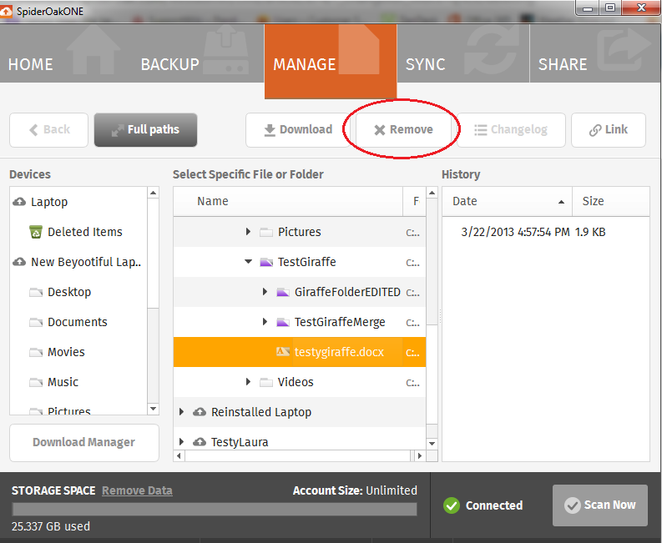Open the SHARE tab

point(596,53)
